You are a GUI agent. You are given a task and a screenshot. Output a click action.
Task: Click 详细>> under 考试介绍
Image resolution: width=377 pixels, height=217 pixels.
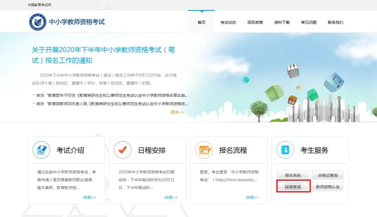point(89,197)
